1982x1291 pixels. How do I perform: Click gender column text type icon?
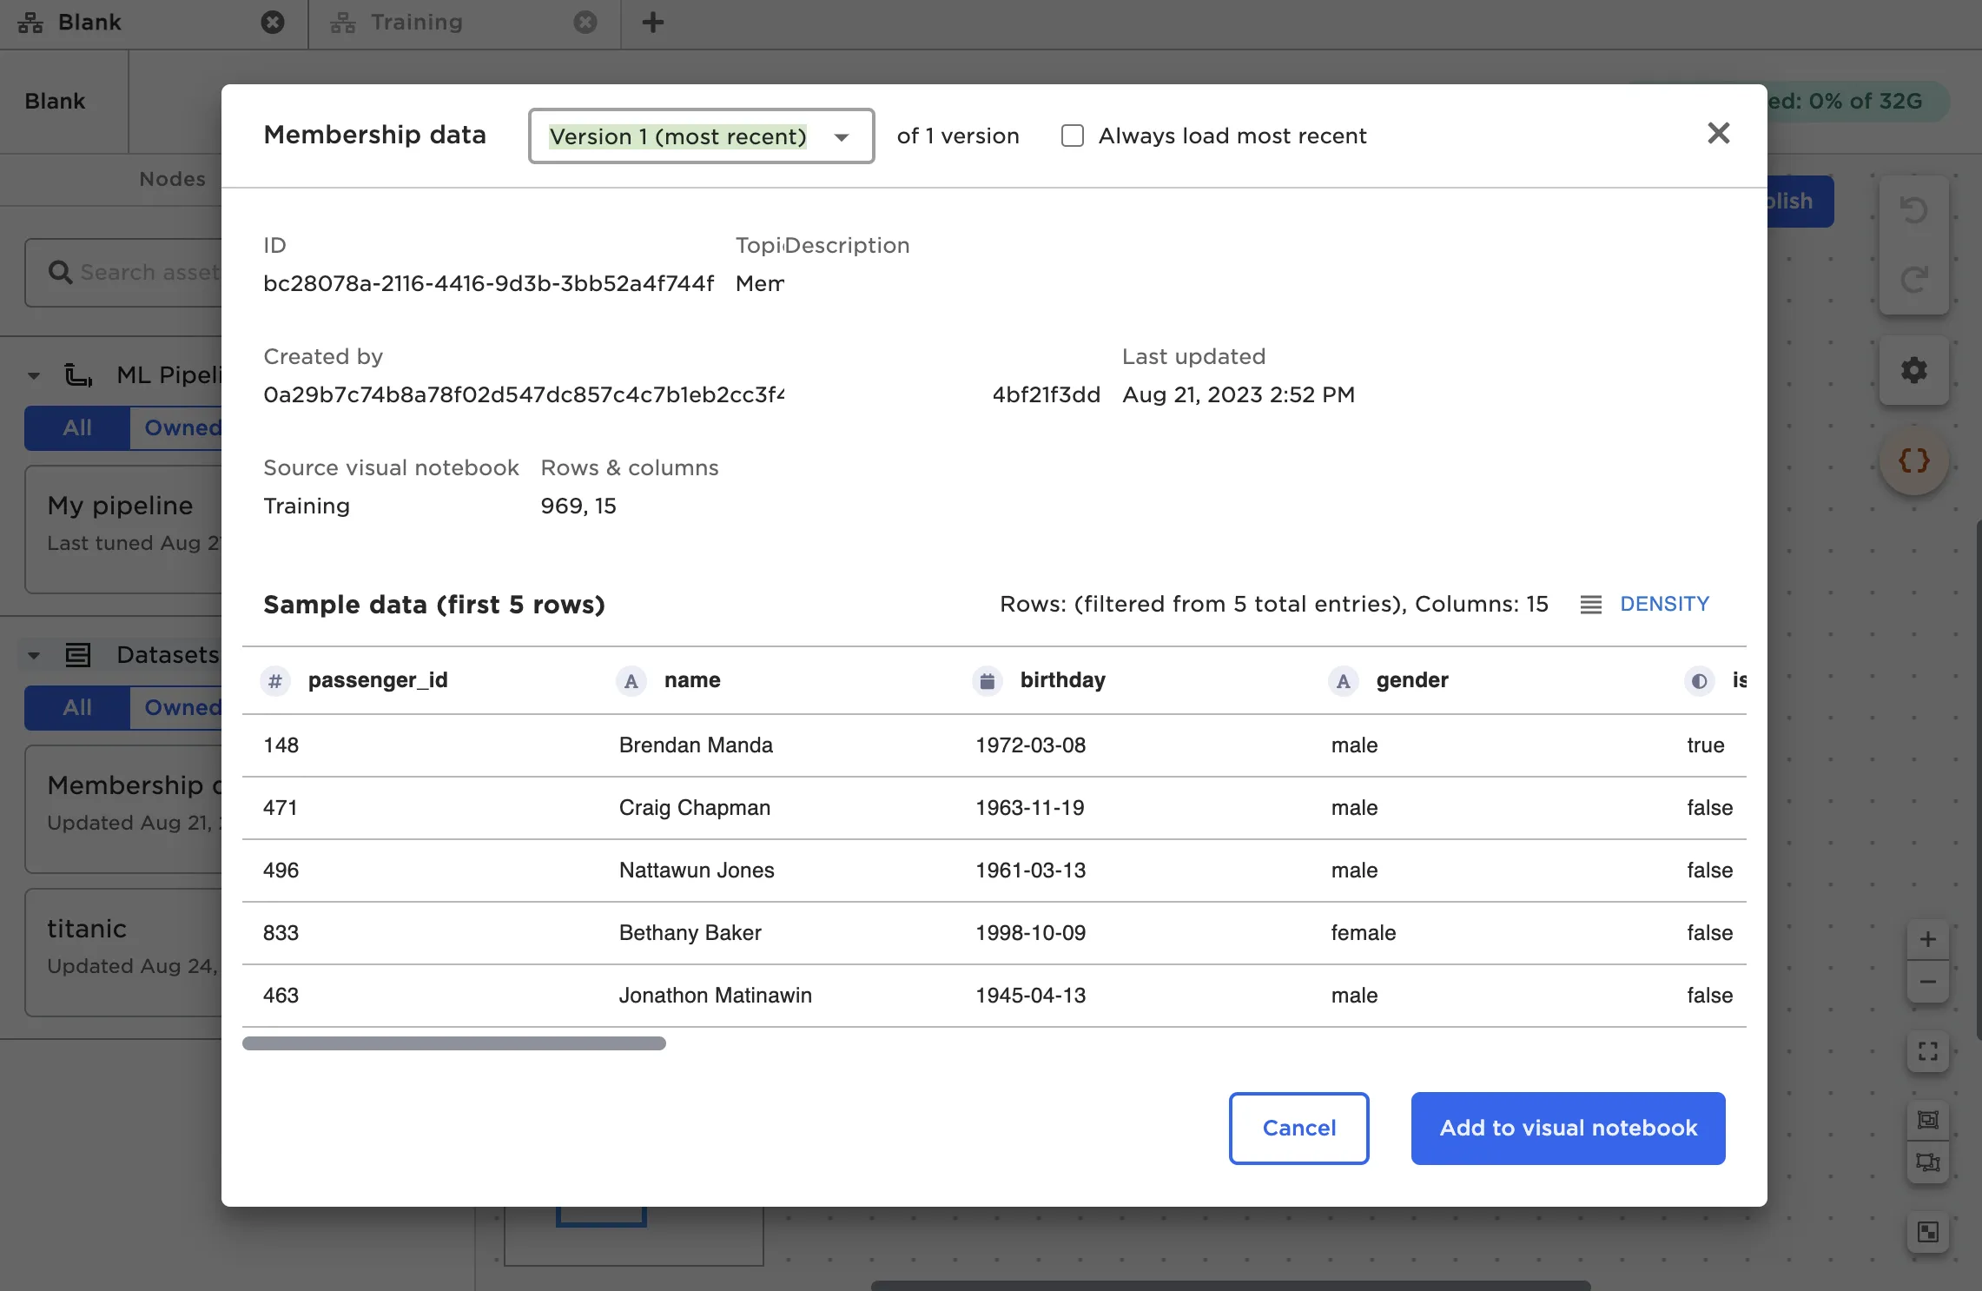pos(1344,681)
